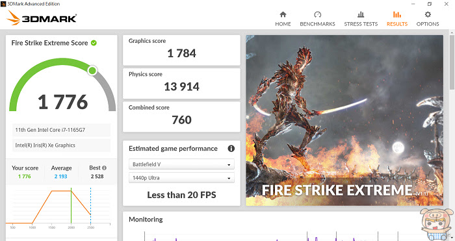Click the 11th Gen Intel Core i7-1165G7 label
This screenshot has height=241, width=455.
point(50,130)
